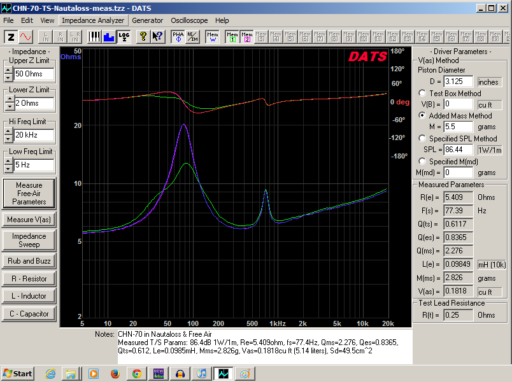512x382 pixels.
Task: Select the Z impedance analyzer mode icon
Action: (11, 37)
